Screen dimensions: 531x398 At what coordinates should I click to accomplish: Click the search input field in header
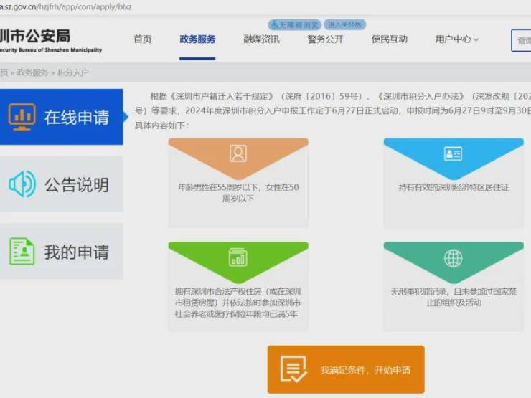(x=522, y=40)
